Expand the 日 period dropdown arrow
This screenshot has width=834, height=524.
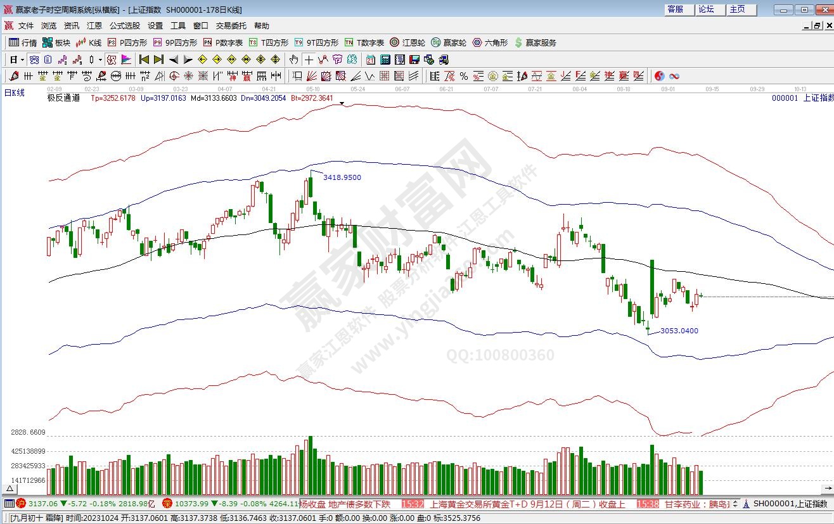(22, 60)
